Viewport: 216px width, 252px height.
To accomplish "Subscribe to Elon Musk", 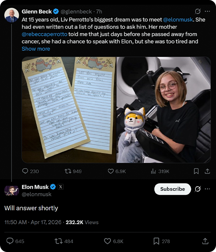I will tap(172, 189).
